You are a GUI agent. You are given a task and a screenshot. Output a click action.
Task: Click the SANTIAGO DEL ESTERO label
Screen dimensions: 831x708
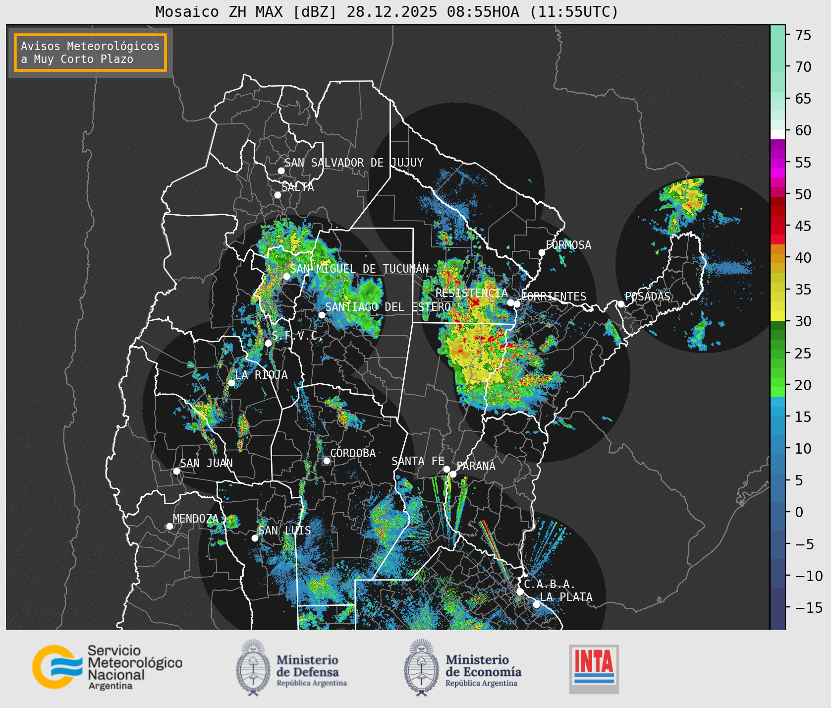[388, 307]
